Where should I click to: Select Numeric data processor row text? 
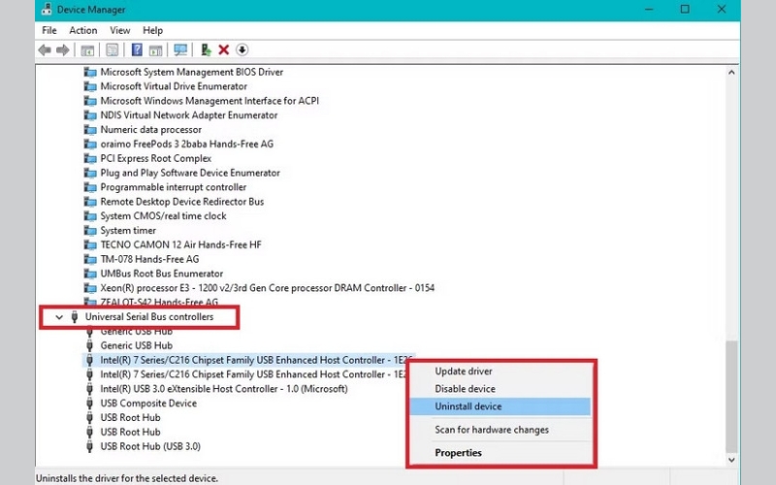coord(151,130)
